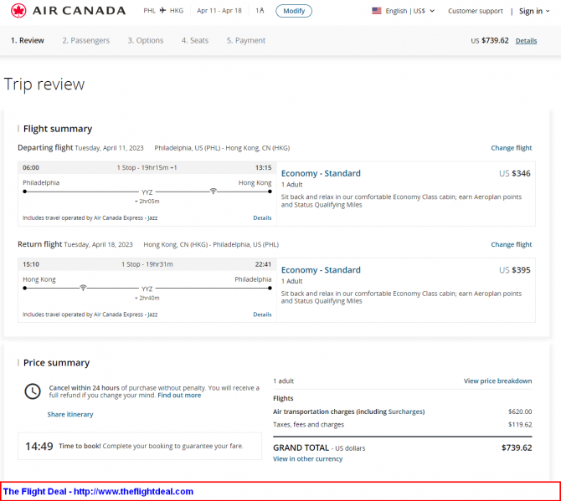Click the Air Canada maple leaf logo
The width and height of the screenshot is (561, 501).
click(18, 11)
